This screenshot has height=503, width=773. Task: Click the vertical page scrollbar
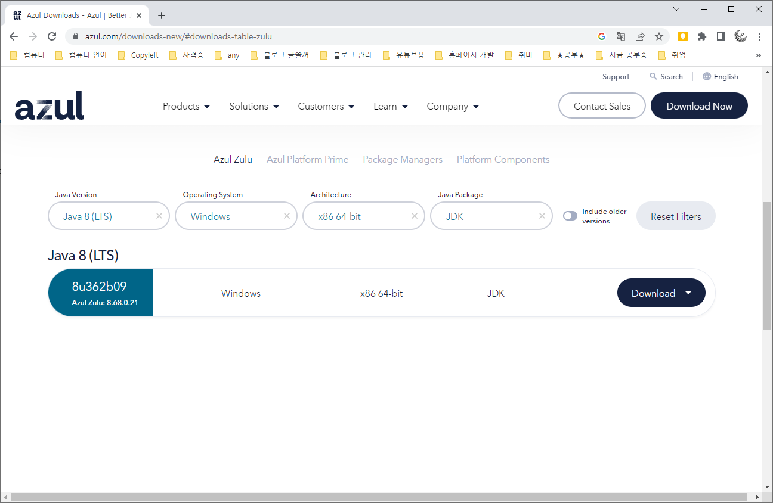click(767, 265)
